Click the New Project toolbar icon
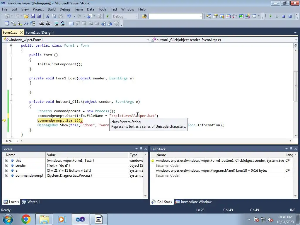Screen dimensions: 300x225 click(7, 16)
